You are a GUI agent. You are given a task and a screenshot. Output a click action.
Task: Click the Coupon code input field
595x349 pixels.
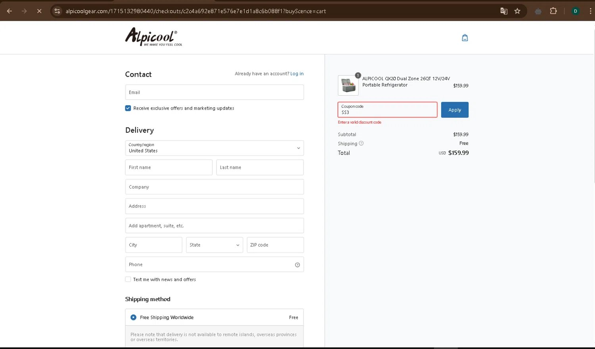coord(388,110)
